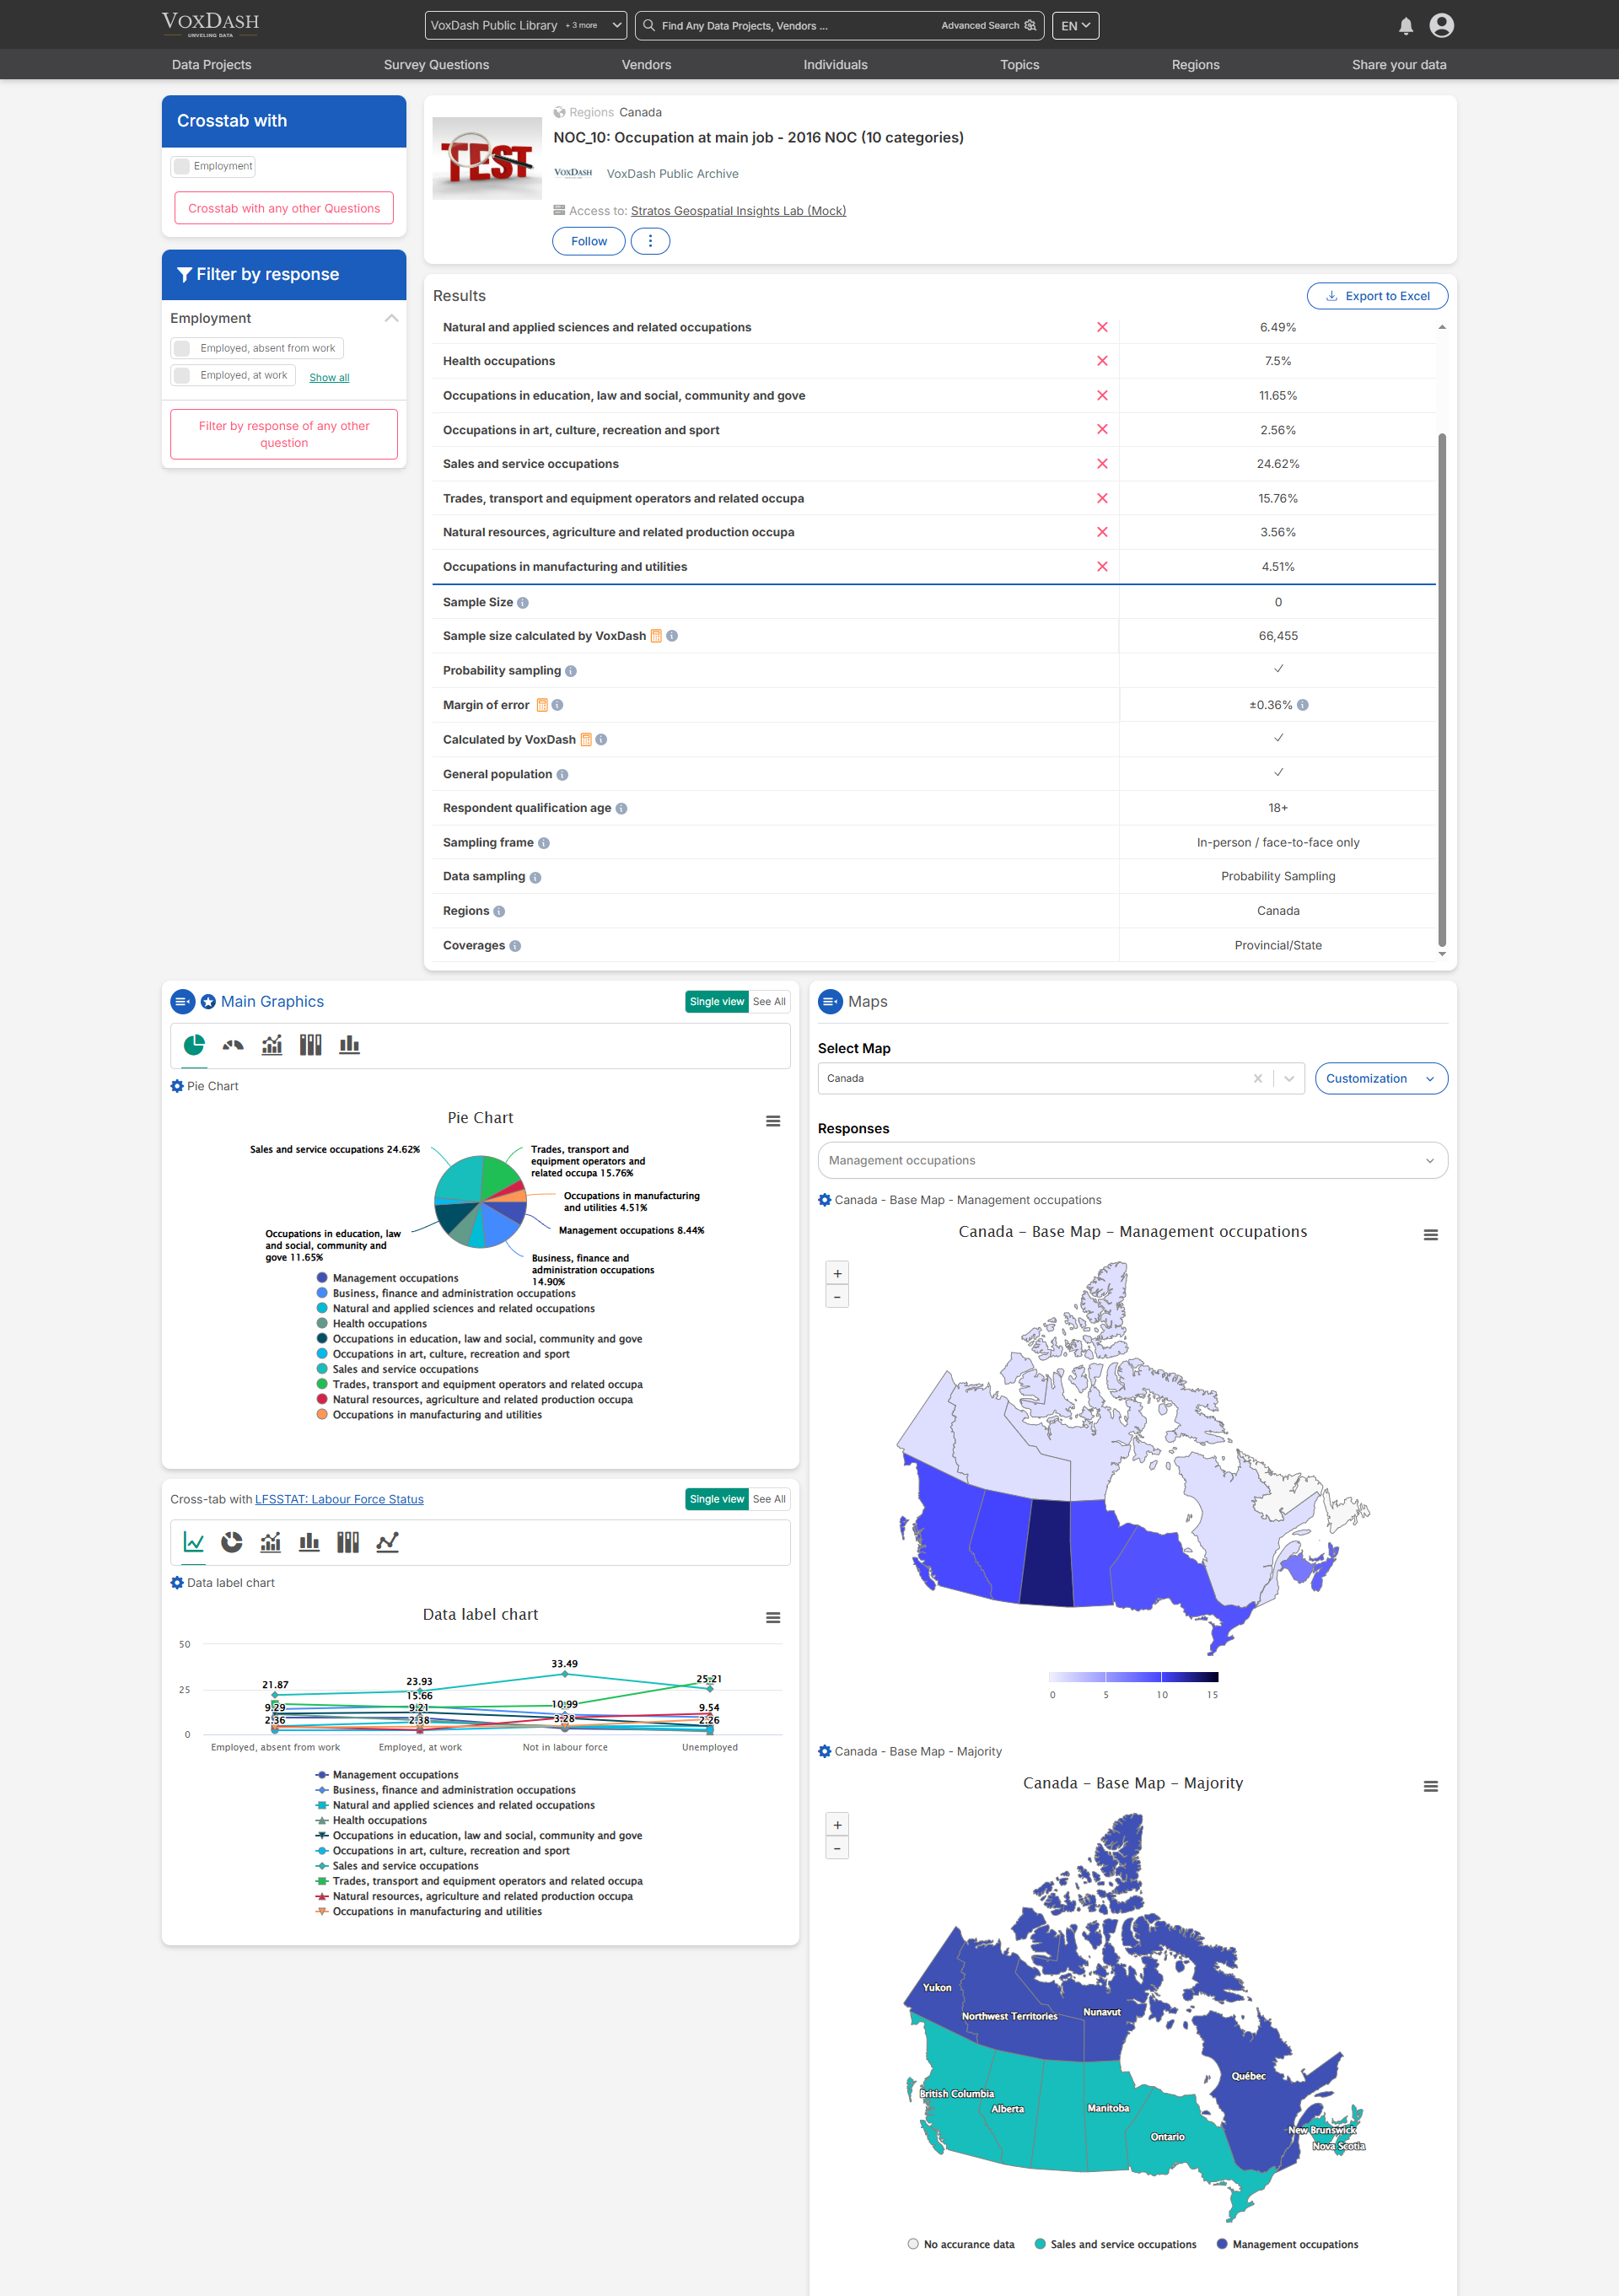
Task: Check the Employment crosstab checkbox
Action: [182, 166]
